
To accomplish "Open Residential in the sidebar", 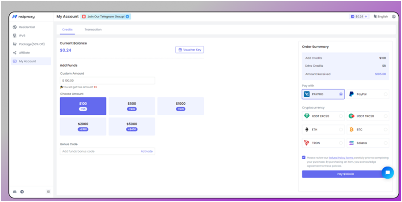I will coord(27,27).
